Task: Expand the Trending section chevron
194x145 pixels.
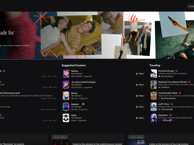Action: pos(162,65)
